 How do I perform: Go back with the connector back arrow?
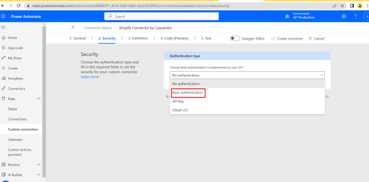point(73,27)
